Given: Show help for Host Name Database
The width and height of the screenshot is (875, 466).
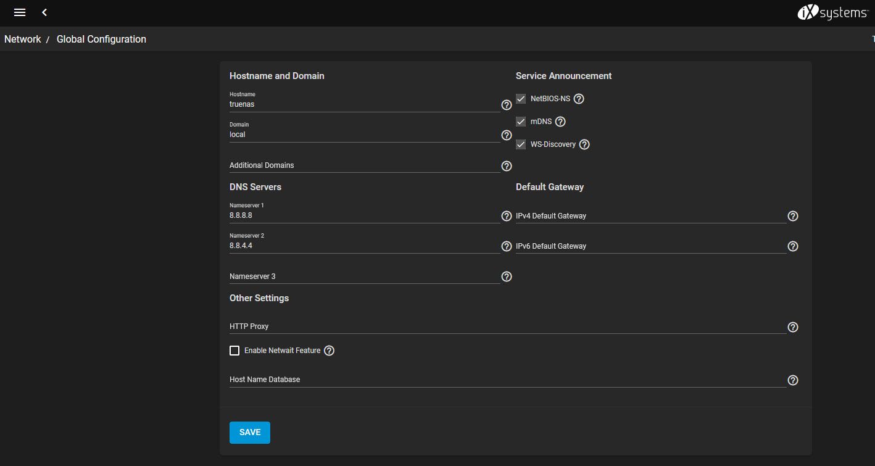Looking at the screenshot, I should [793, 380].
